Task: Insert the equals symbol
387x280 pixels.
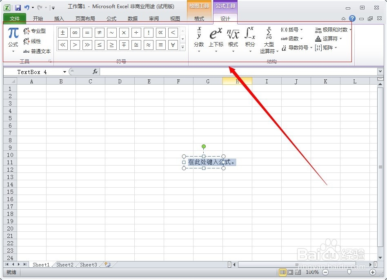Action: (87, 33)
